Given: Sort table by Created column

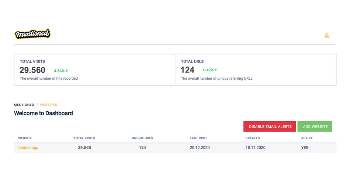Looking at the screenshot, I should tap(253, 138).
